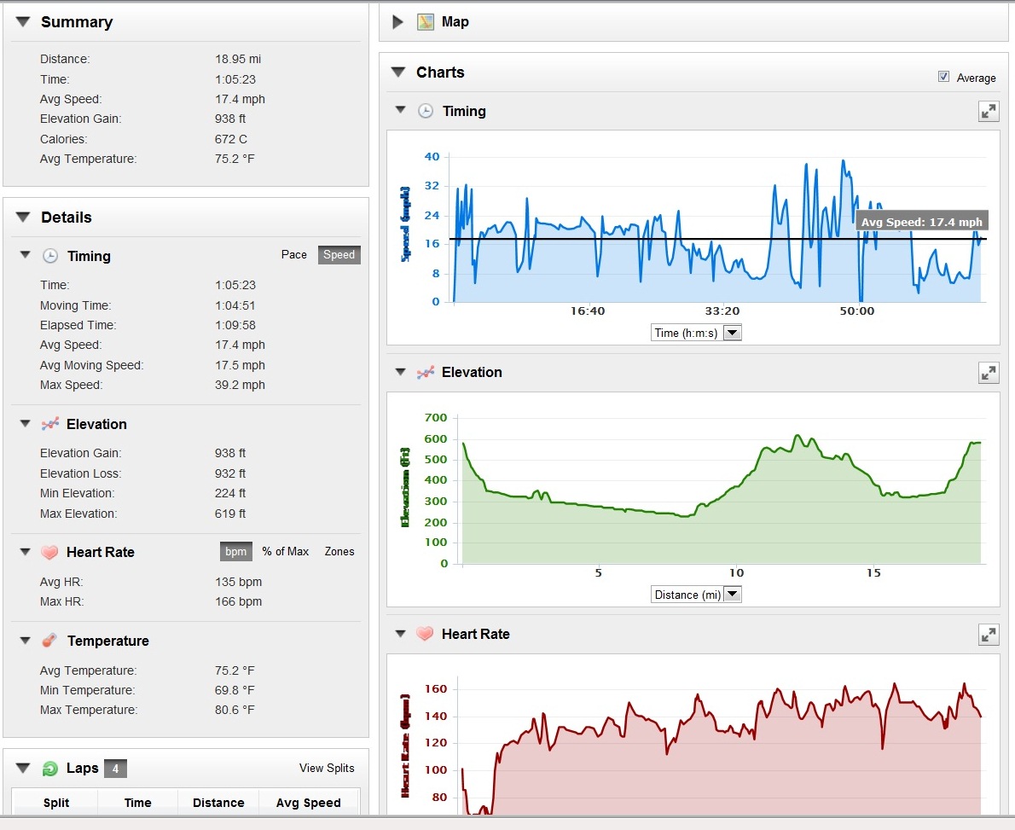
Task: Switch timing display to Speed
Action: tap(339, 255)
